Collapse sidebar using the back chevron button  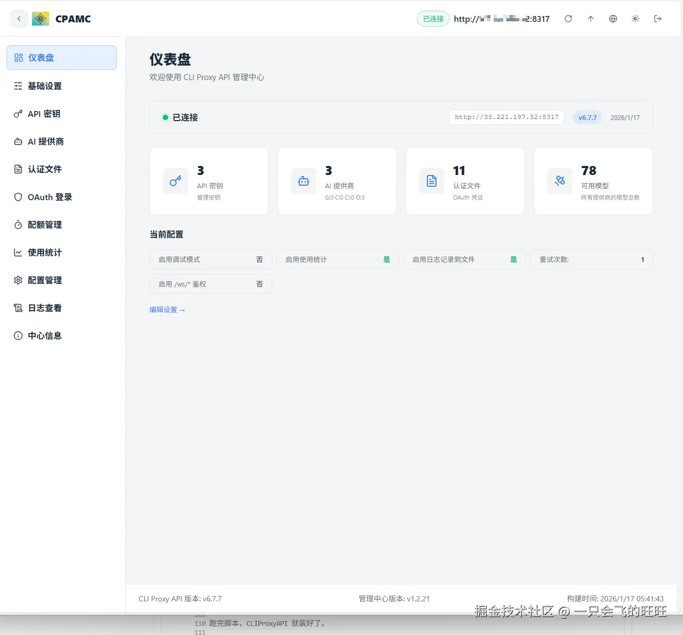coord(19,19)
